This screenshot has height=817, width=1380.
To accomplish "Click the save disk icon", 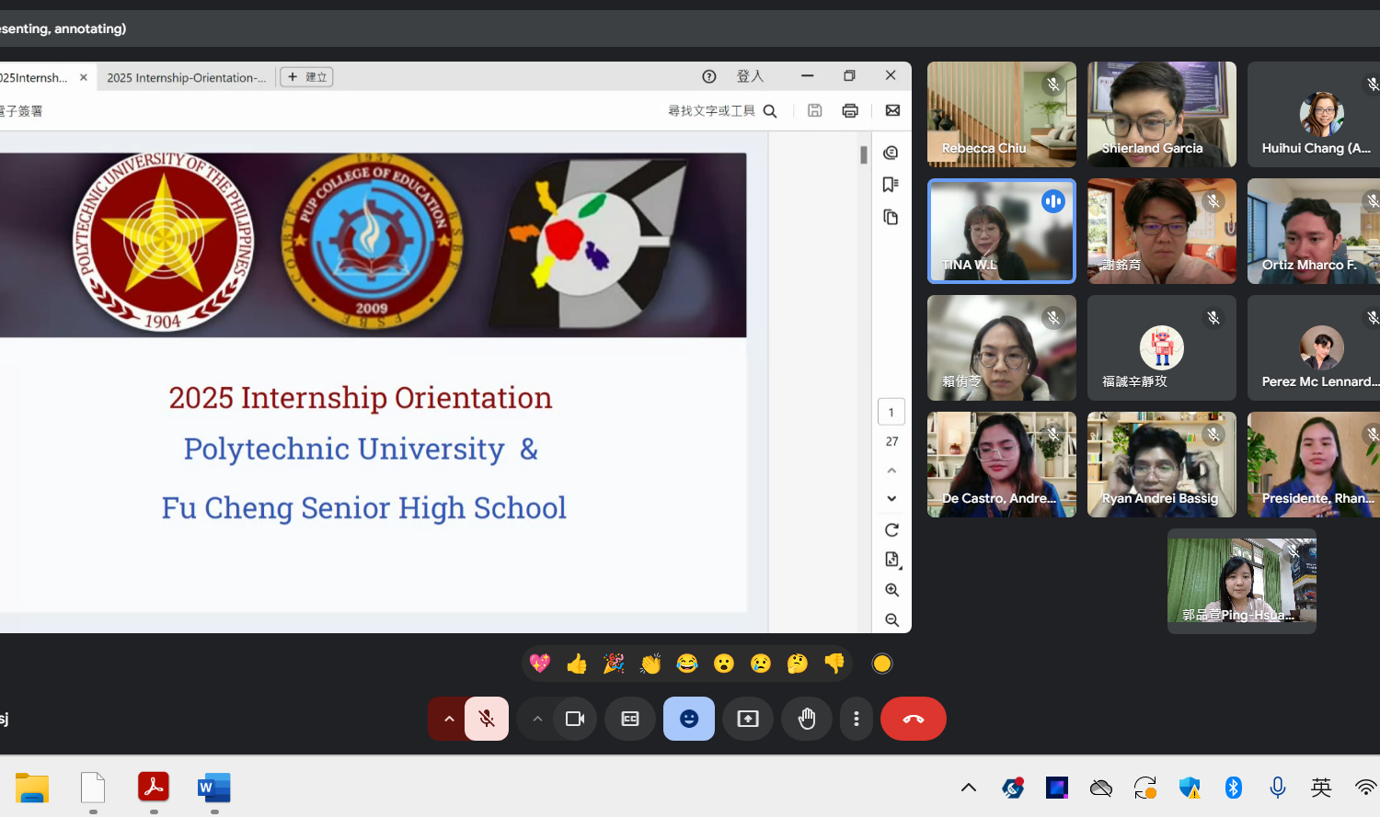I will click(815, 110).
